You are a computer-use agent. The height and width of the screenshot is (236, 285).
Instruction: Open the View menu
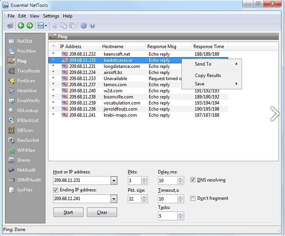(x=35, y=16)
